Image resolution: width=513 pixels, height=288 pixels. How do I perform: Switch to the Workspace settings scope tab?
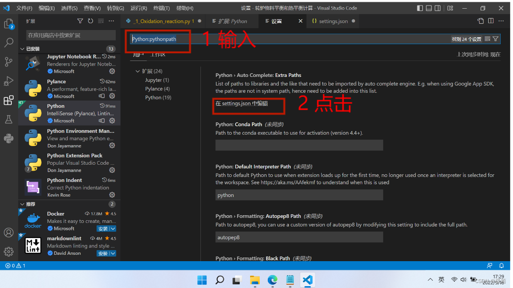158,55
